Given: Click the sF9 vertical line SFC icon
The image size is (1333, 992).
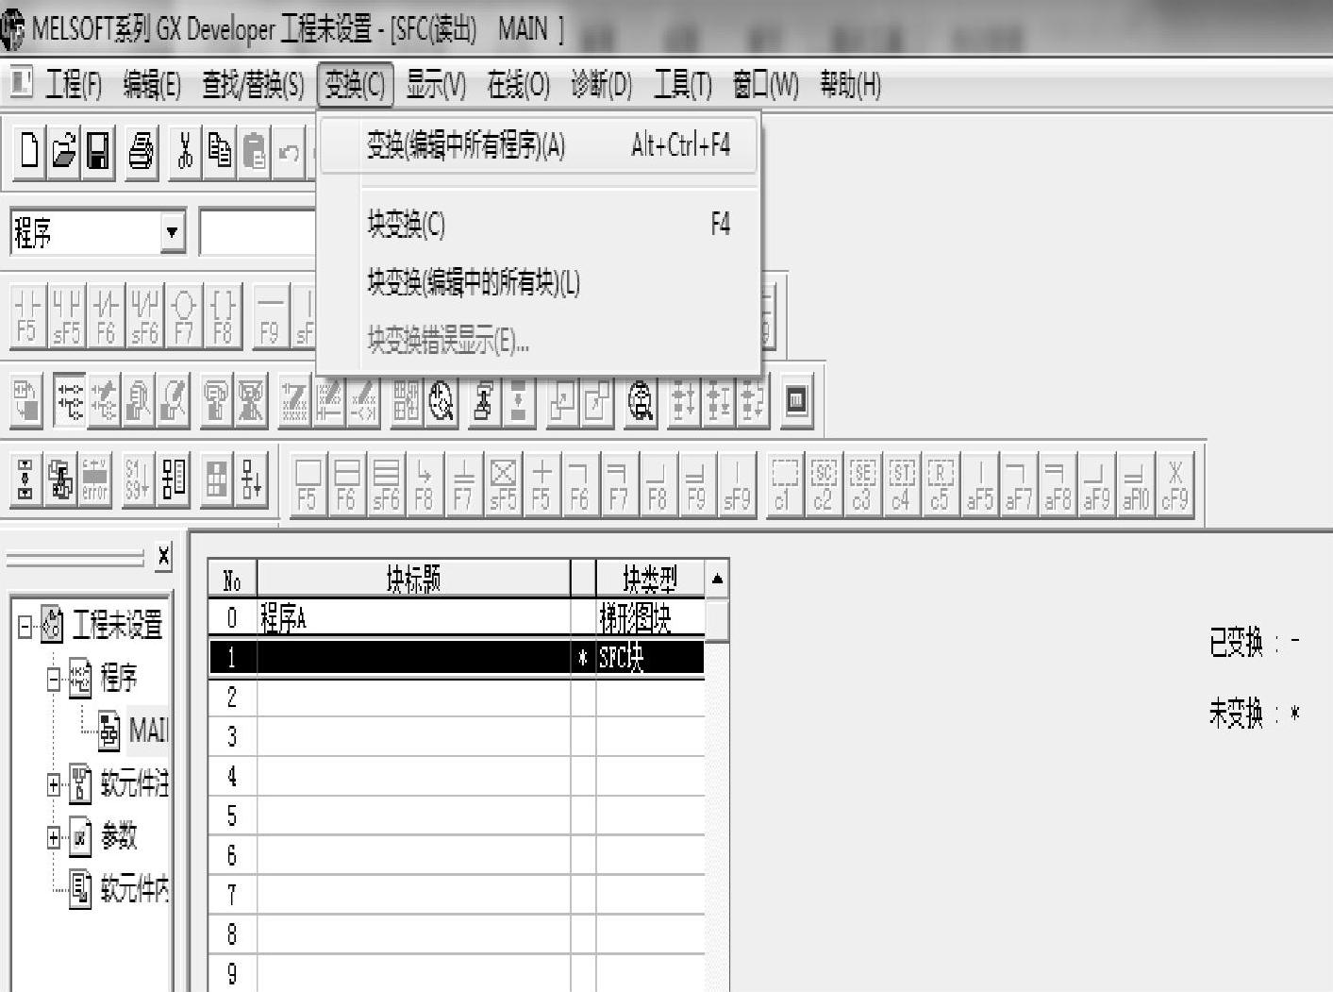Looking at the screenshot, I should 736,484.
